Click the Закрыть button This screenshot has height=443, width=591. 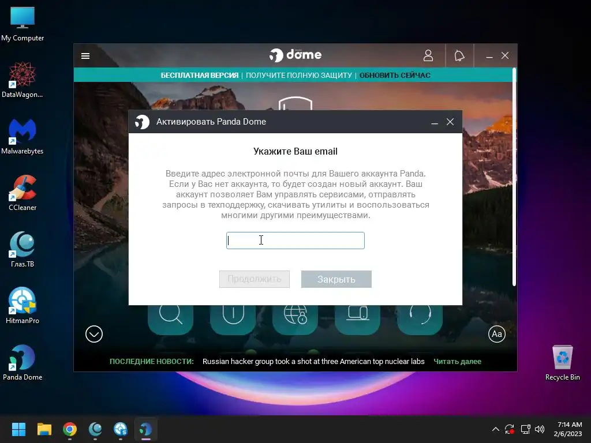click(x=336, y=279)
